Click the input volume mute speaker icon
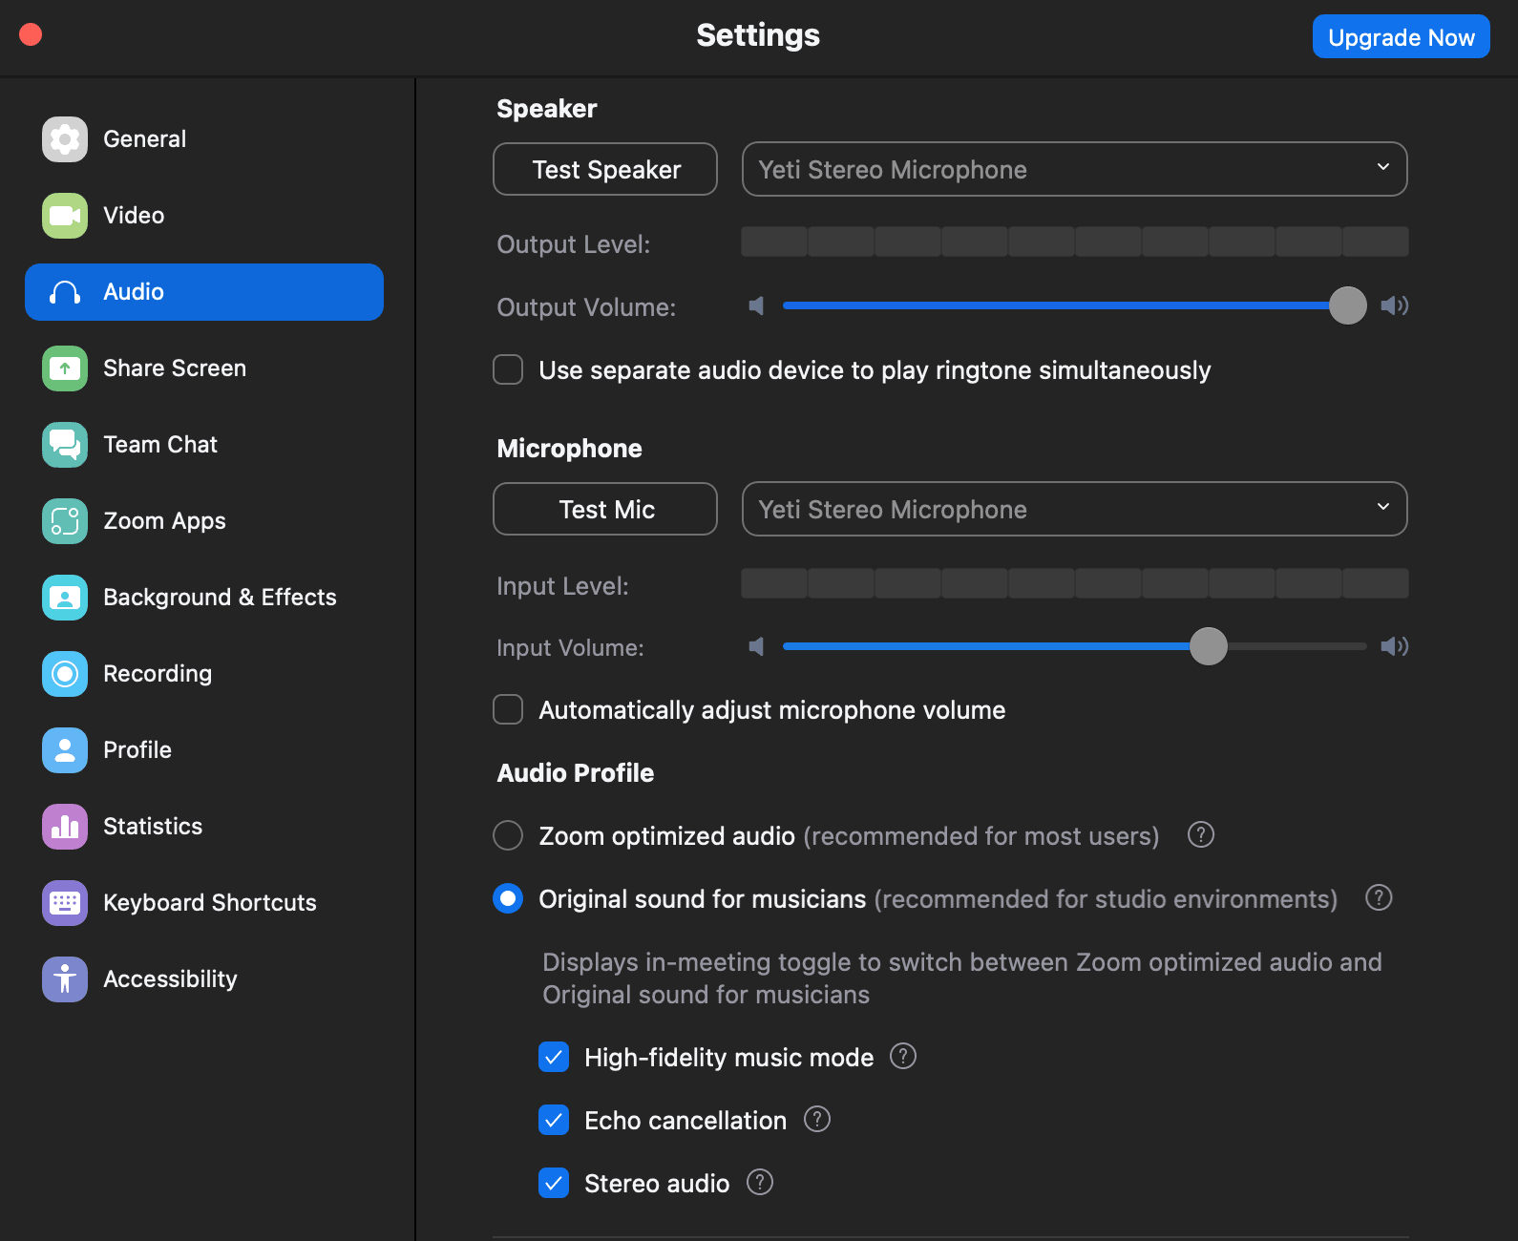1518x1241 pixels. (756, 646)
